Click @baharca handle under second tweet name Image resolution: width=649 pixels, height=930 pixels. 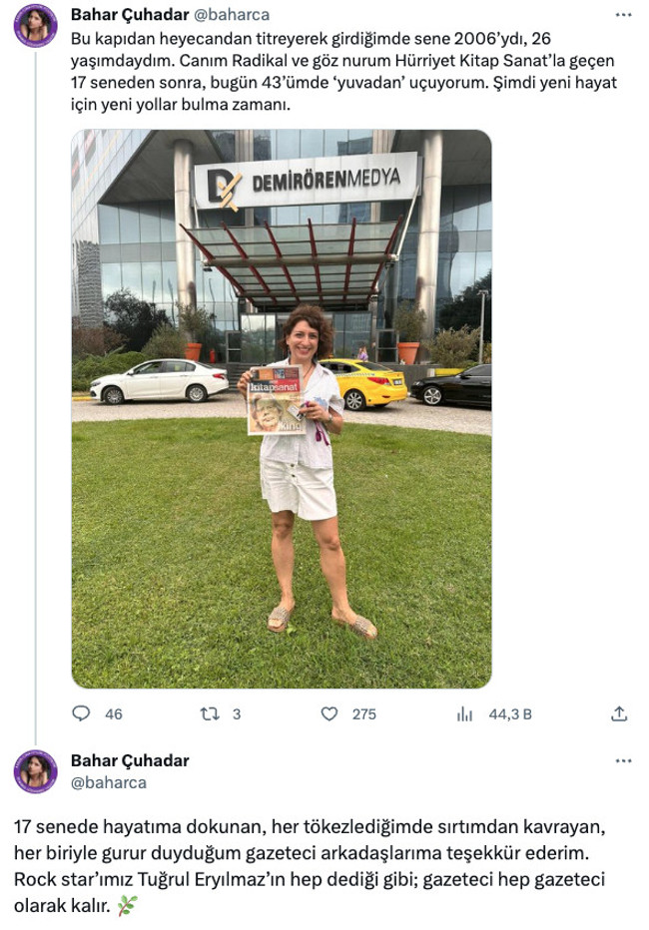click(x=109, y=782)
